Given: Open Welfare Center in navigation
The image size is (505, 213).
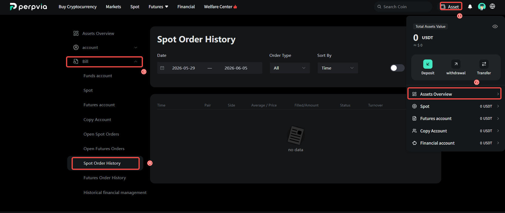Looking at the screenshot, I should point(218,7).
